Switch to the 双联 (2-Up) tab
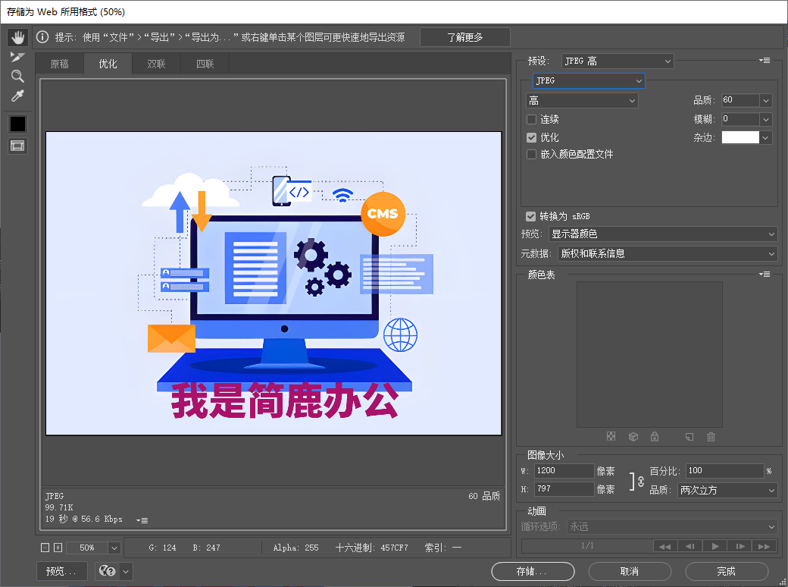Image resolution: width=788 pixels, height=587 pixels. (x=155, y=64)
